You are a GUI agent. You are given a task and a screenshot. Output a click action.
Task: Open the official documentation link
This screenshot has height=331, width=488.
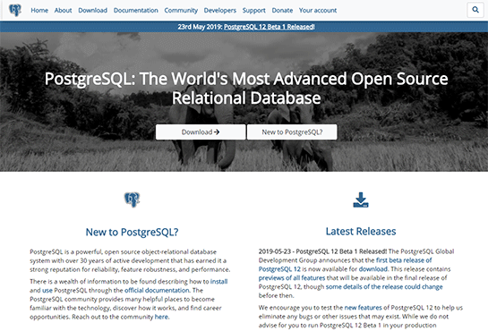tap(157, 290)
